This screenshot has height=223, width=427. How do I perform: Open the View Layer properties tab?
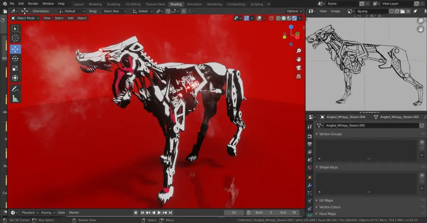coord(310,152)
